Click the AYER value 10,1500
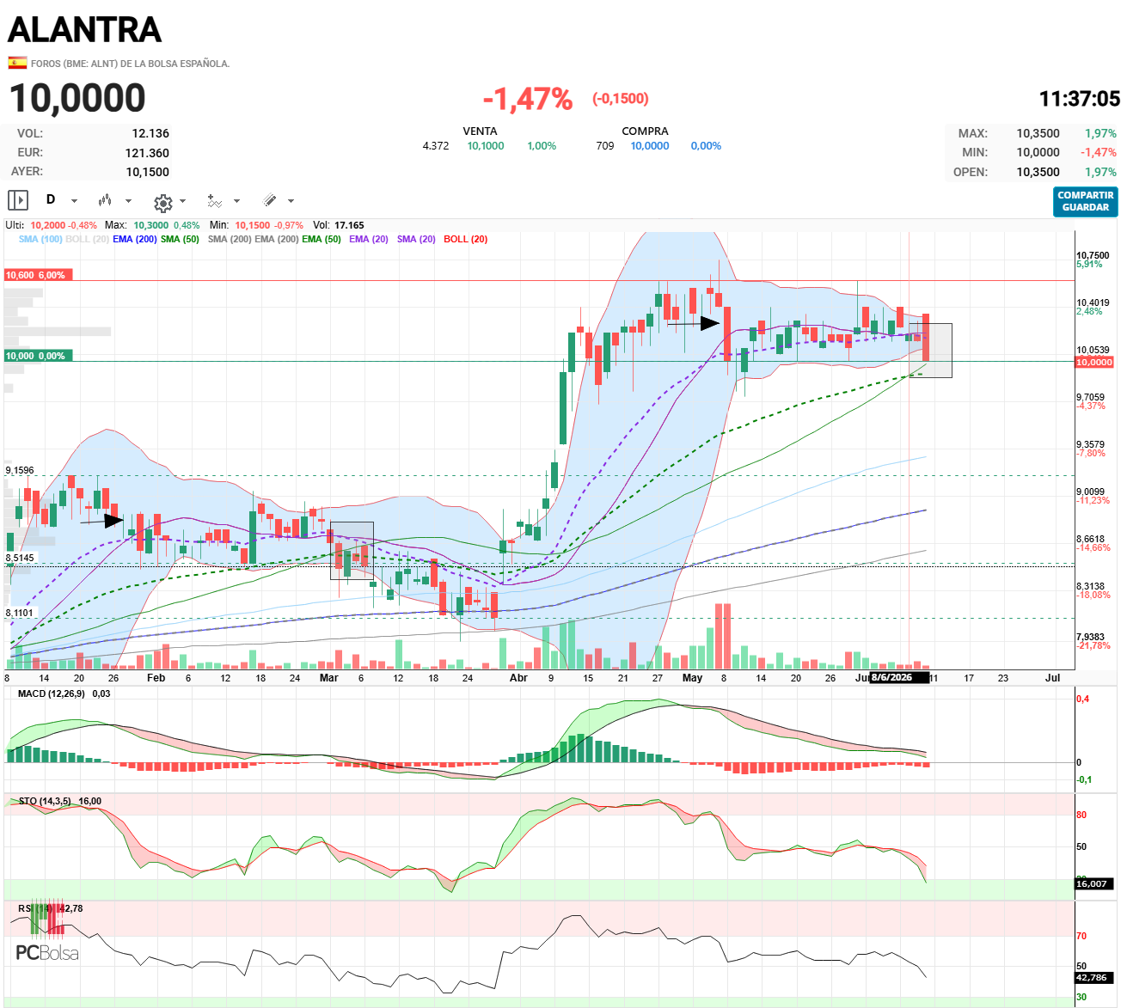 click(x=148, y=172)
